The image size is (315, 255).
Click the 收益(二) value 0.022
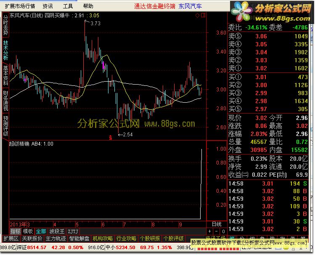pyautogui.click(x=259, y=175)
